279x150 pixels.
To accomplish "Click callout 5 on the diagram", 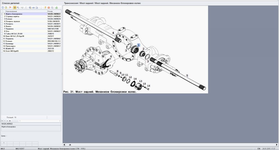I will [187, 76].
